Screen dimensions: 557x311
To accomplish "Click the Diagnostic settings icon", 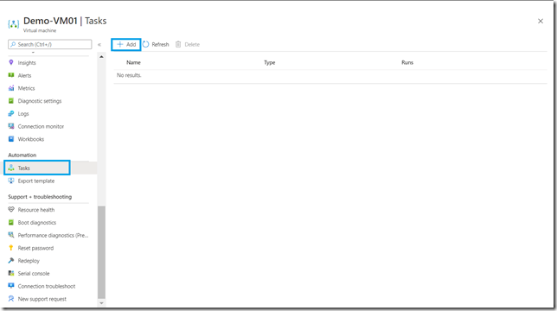I will (11, 101).
